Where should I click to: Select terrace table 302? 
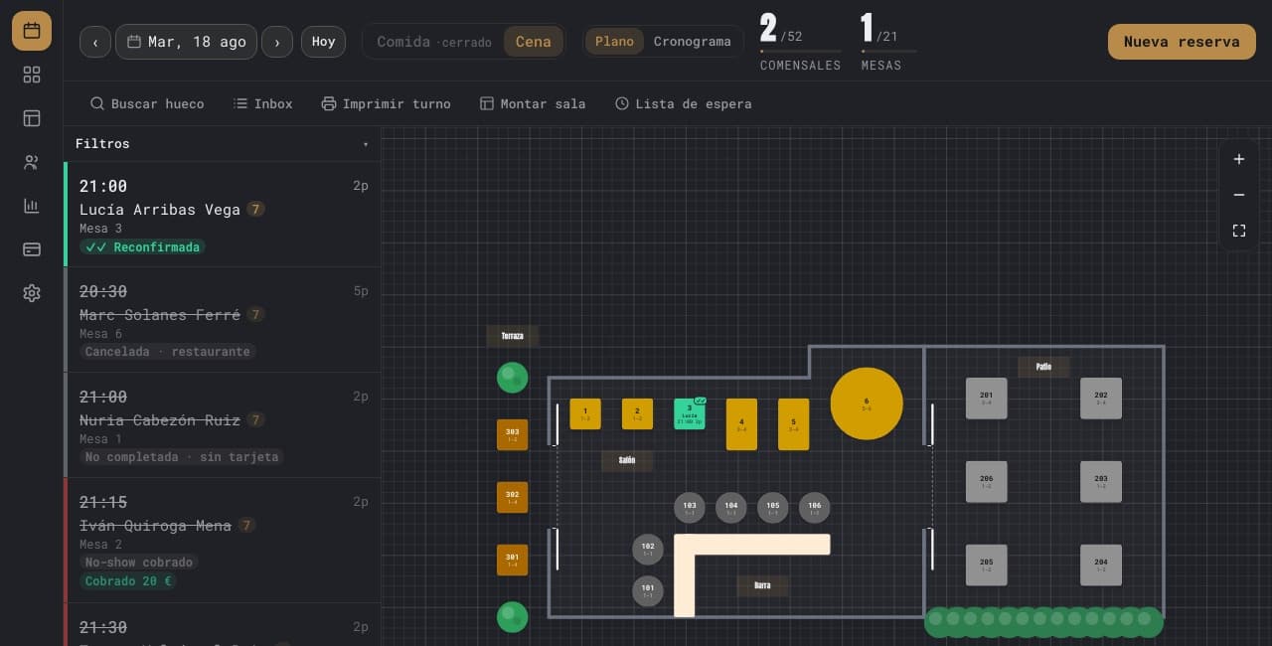tap(512, 497)
